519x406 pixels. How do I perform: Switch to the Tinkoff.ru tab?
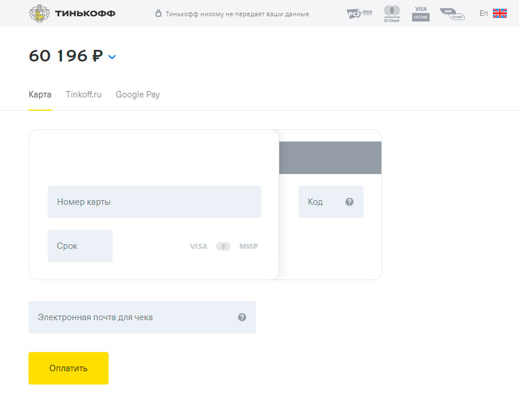pos(84,95)
